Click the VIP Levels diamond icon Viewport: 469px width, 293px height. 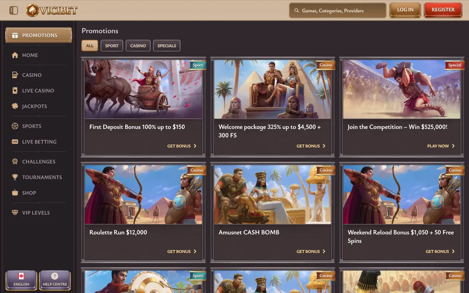click(15, 213)
